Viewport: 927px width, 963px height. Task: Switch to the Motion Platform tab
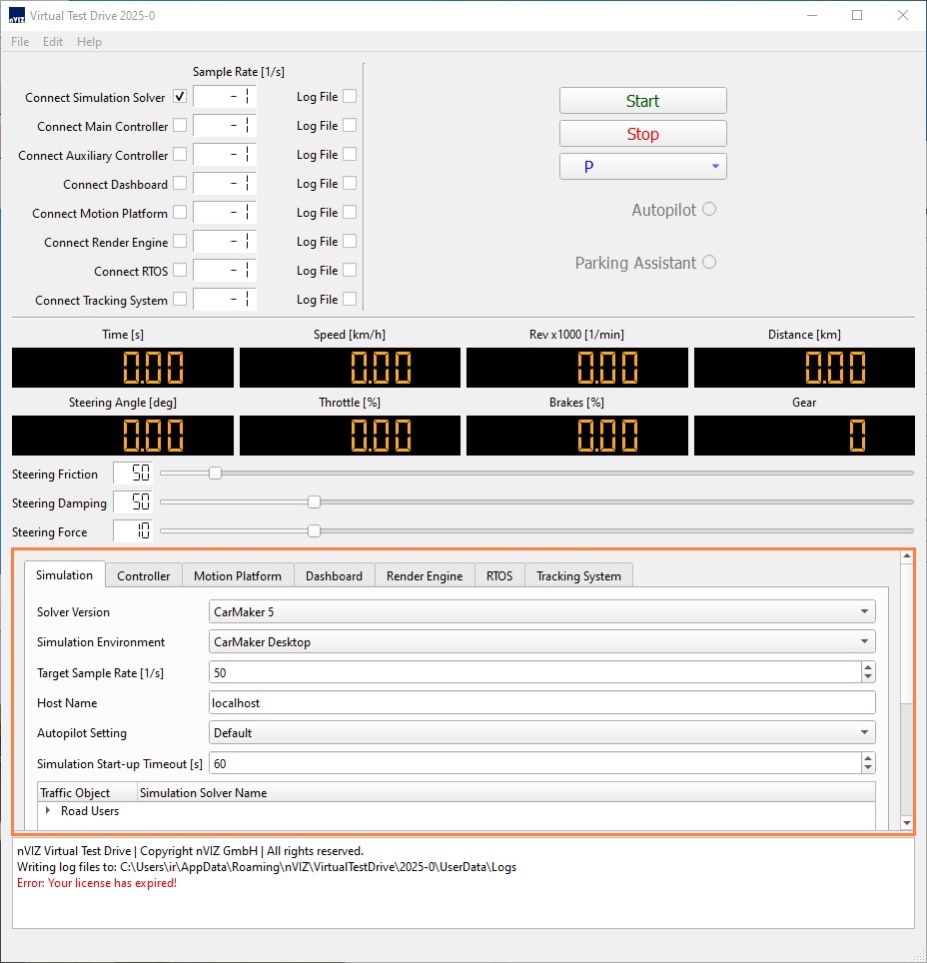(x=237, y=575)
